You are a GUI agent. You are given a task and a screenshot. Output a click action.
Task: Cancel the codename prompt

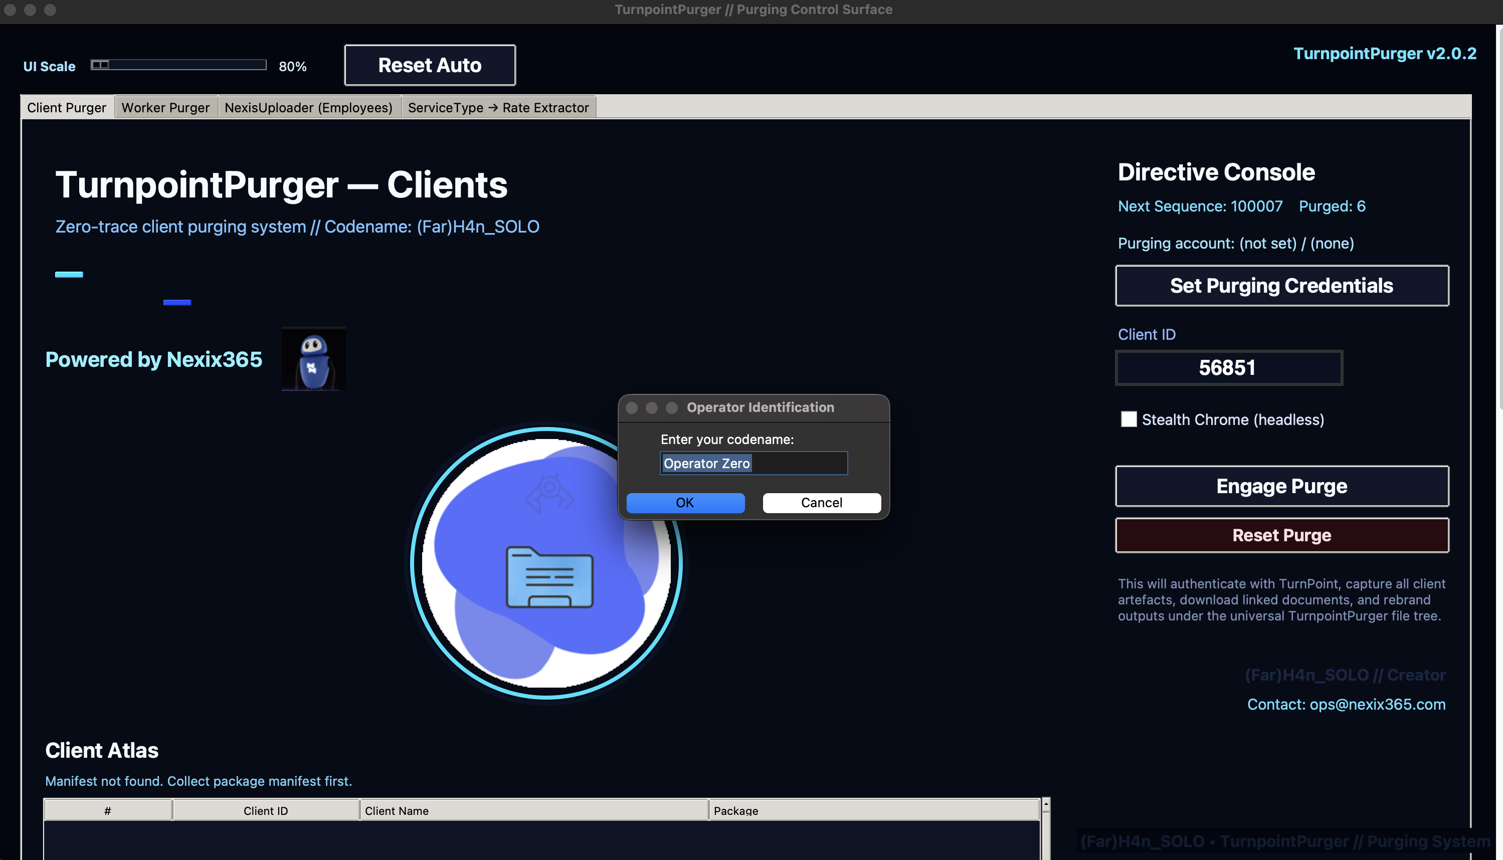(821, 503)
